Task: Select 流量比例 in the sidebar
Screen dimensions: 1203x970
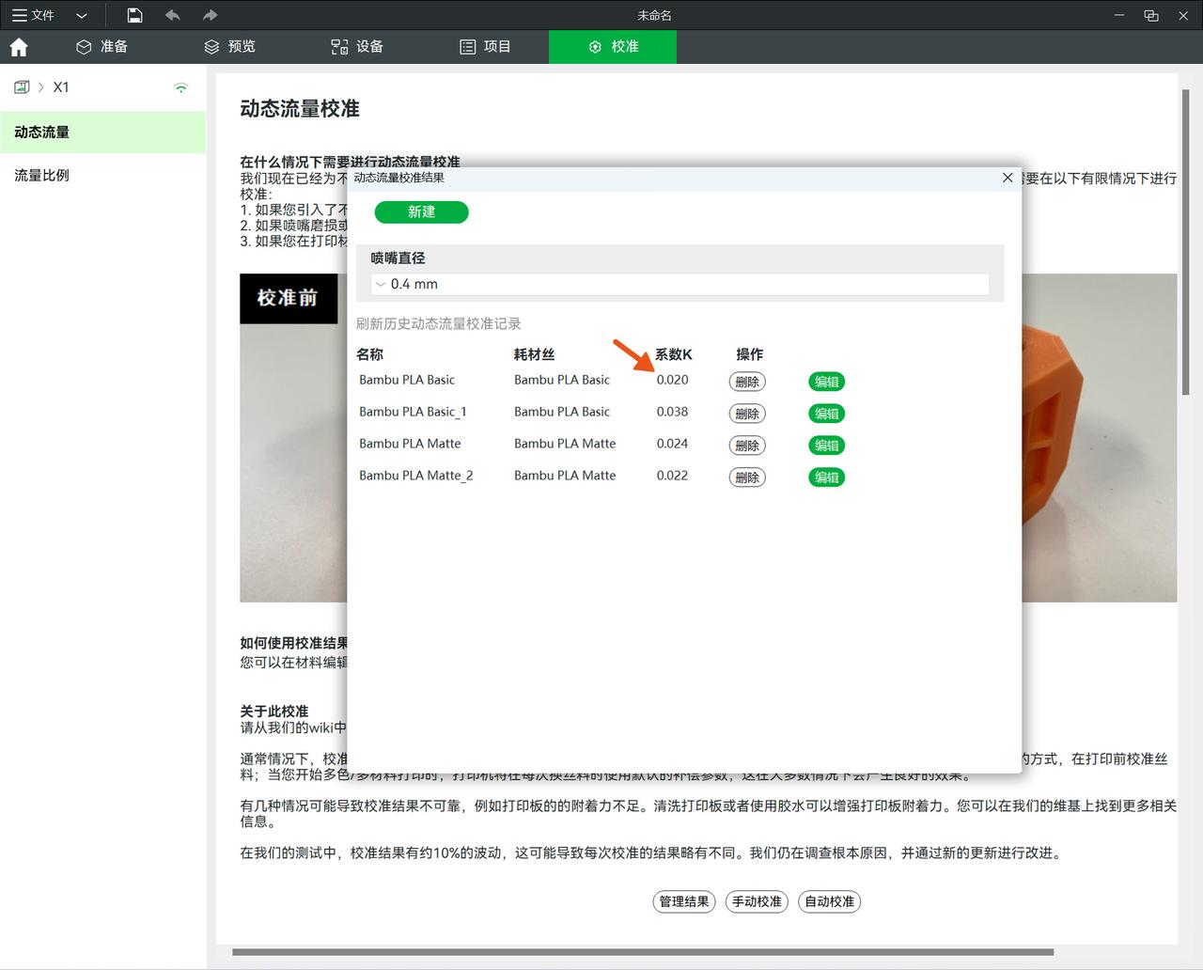Action: coord(102,176)
